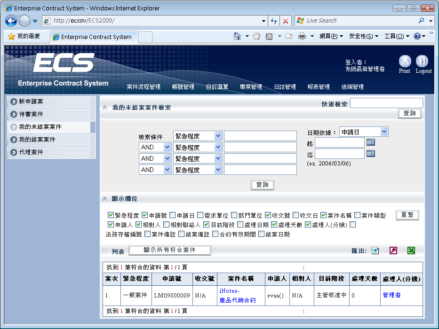Open 日誌管理 menu
This screenshot has height=329, width=439.
[x=285, y=87]
